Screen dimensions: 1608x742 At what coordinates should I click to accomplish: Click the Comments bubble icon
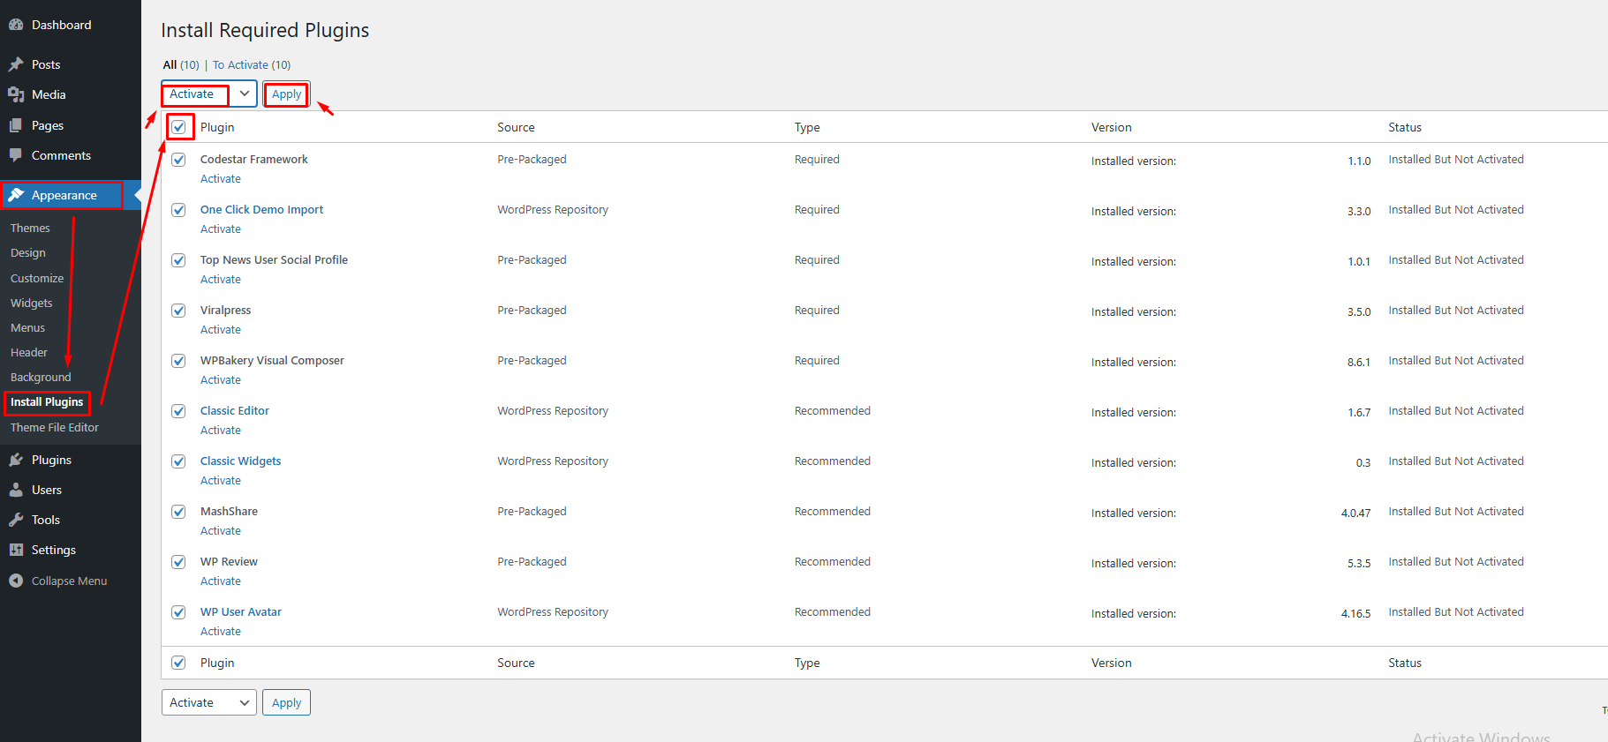(16, 155)
